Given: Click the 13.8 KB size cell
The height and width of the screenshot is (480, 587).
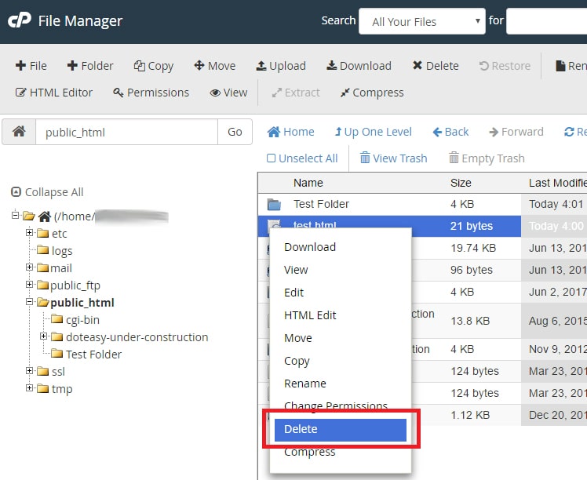Looking at the screenshot, I should pyautogui.click(x=470, y=321).
